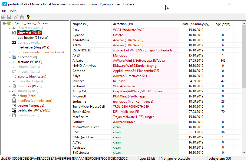Select the Bkav engine row
The image size is (247, 161).
coord(156,30)
